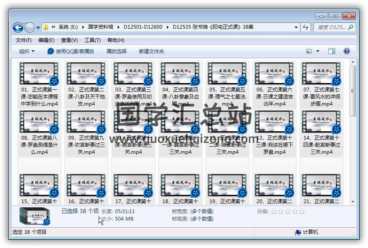Click the folder icon in address bar
The image size is (368, 248).
tap(45, 27)
